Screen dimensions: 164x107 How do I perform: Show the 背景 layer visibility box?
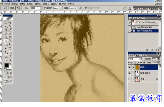point(130,79)
